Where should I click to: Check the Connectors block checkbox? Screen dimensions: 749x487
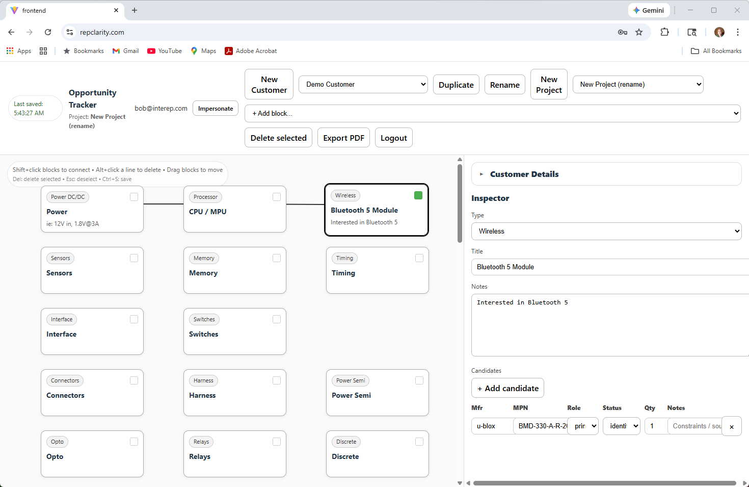(x=133, y=380)
